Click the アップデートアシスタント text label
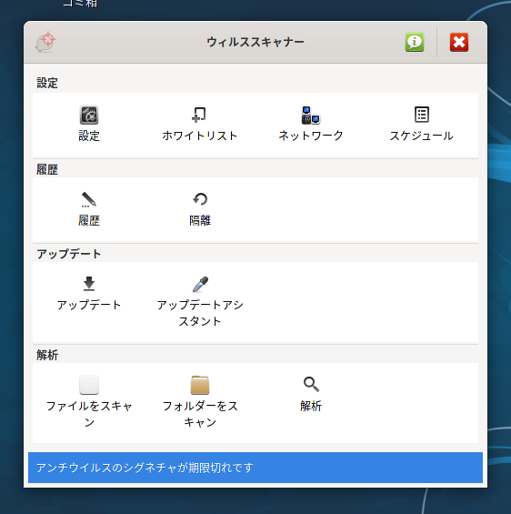This screenshot has height=514, width=511. 200,313
